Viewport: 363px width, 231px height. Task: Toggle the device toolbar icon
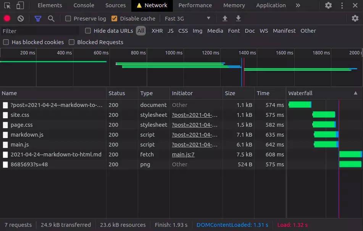click(20, 5)
